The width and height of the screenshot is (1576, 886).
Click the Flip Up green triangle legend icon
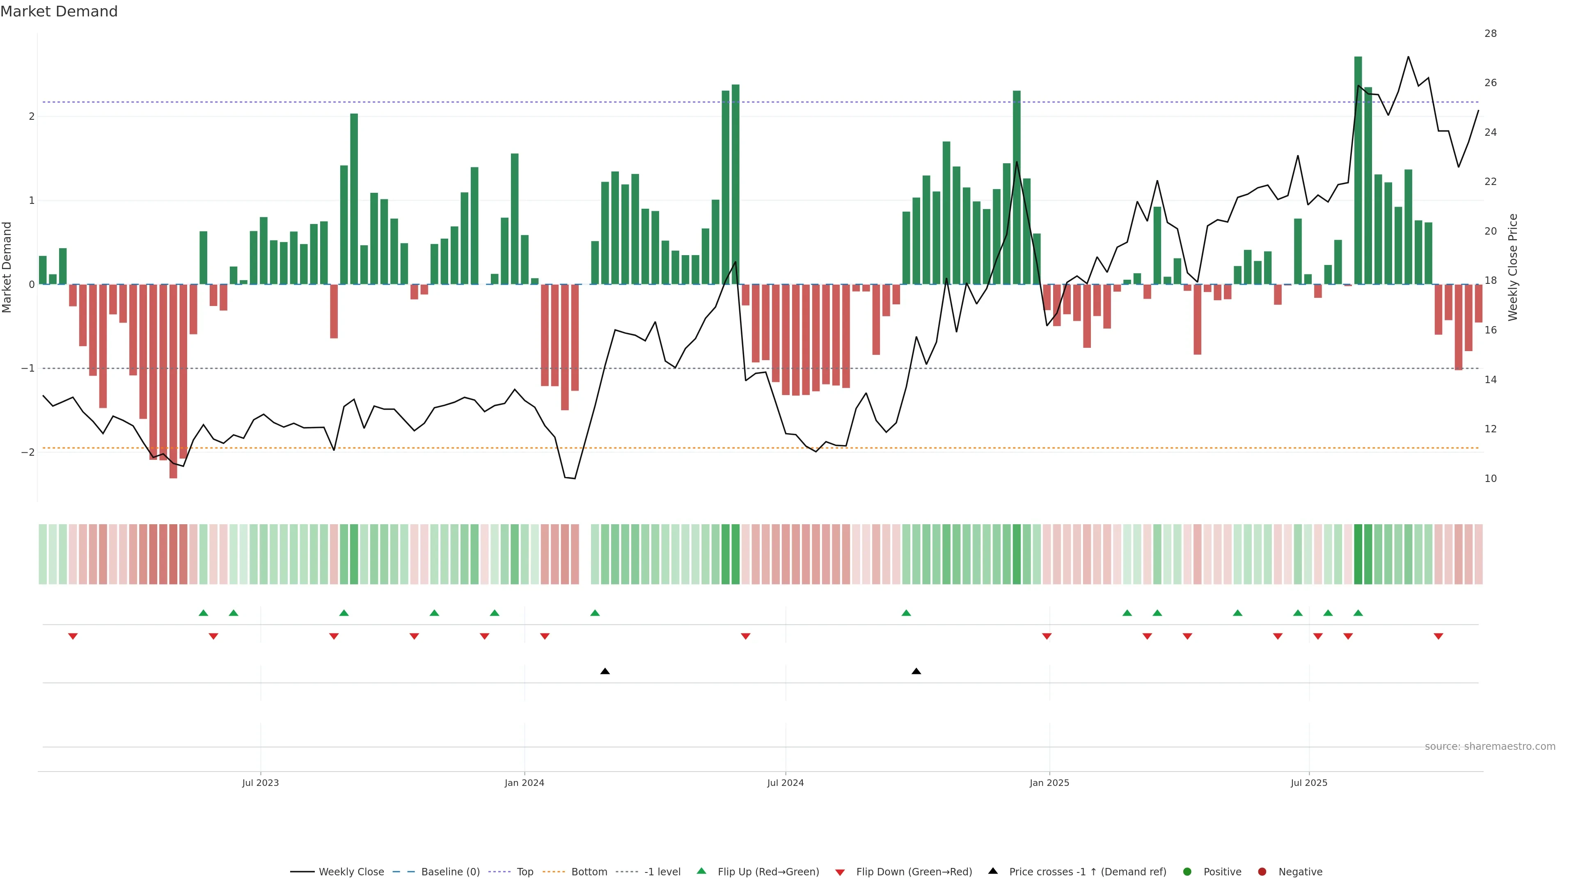click(702, 871)
